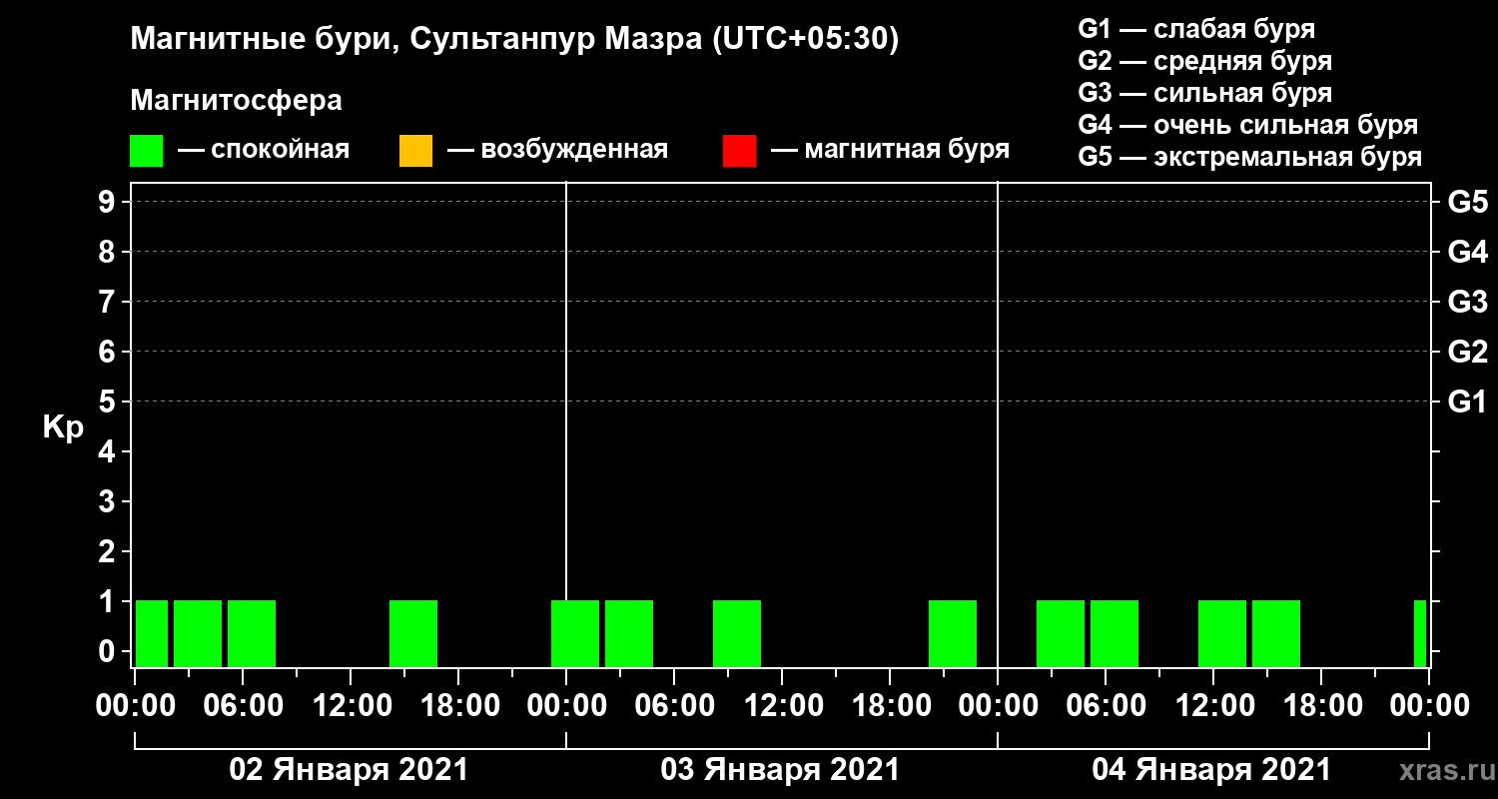Click the '— спокойная' legend text
Screen dimensions: 1498x799
pos(264,150)
